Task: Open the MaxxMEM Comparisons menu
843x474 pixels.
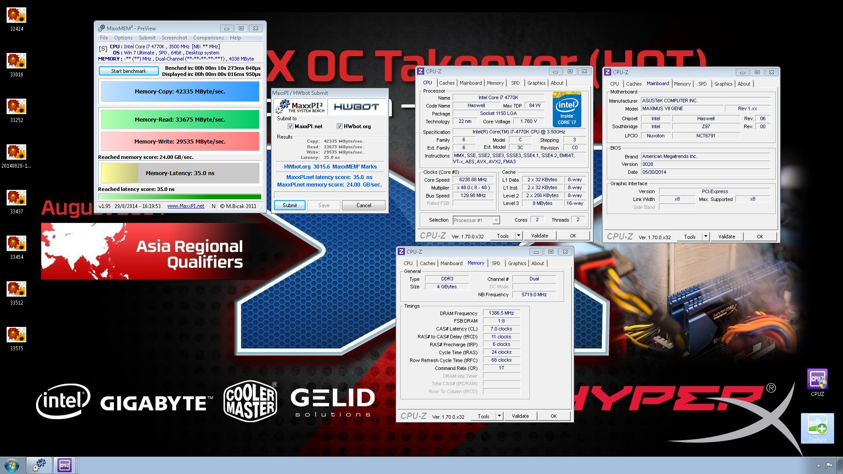Action: 209,38
